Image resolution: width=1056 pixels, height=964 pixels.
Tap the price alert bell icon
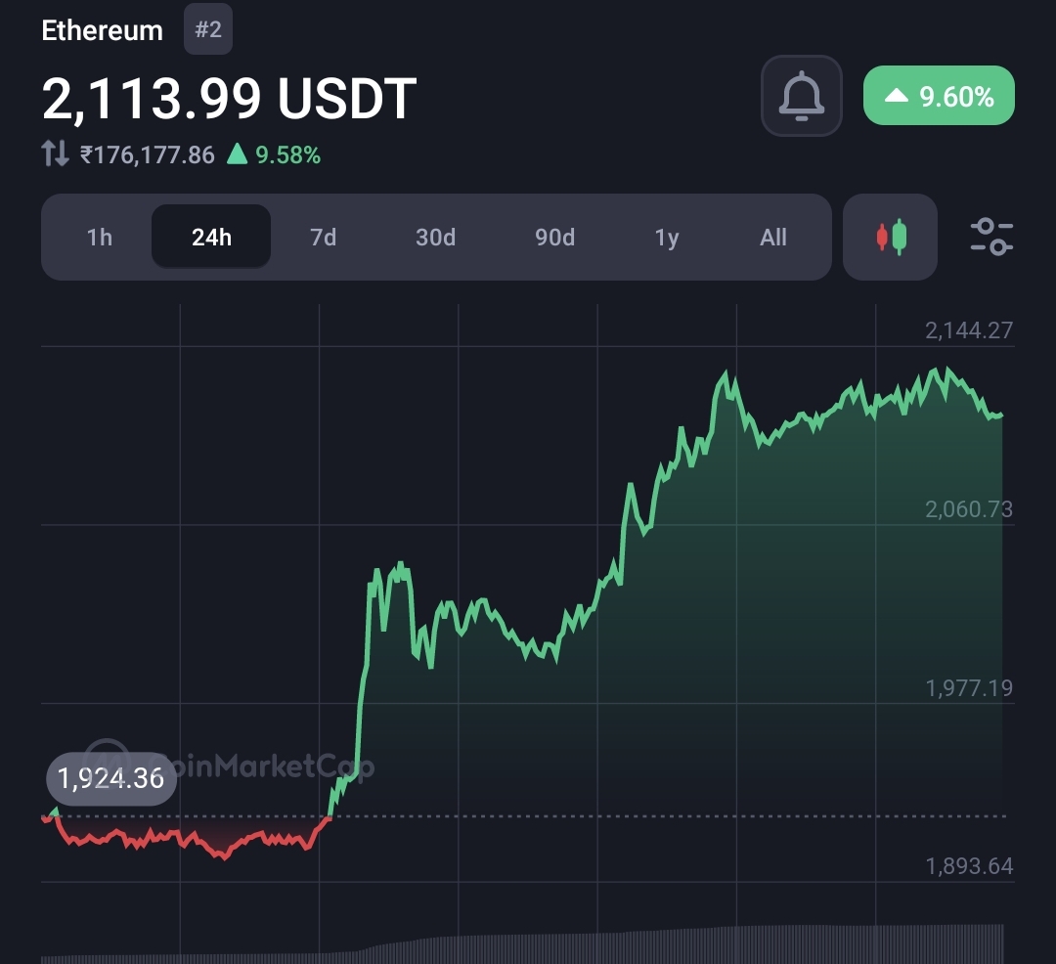pyautogui.click(x=801, y=96)
